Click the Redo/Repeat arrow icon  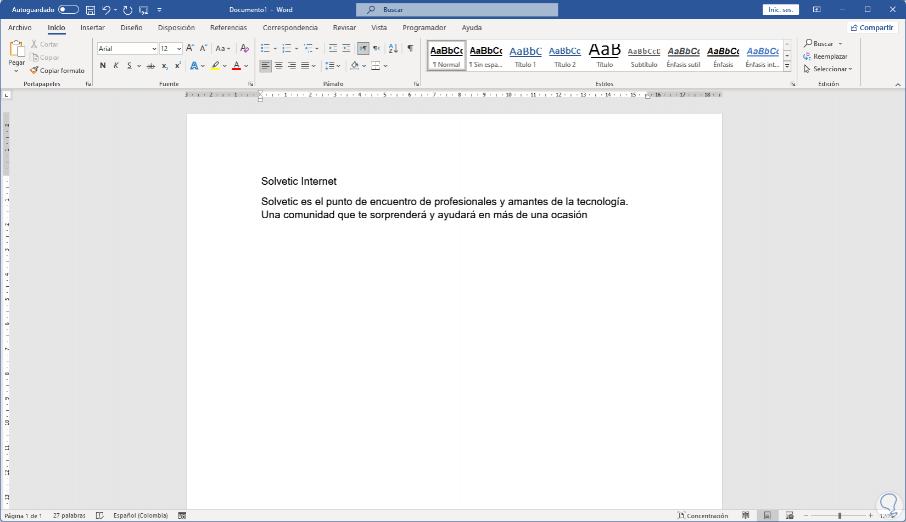tap(128, 10)
